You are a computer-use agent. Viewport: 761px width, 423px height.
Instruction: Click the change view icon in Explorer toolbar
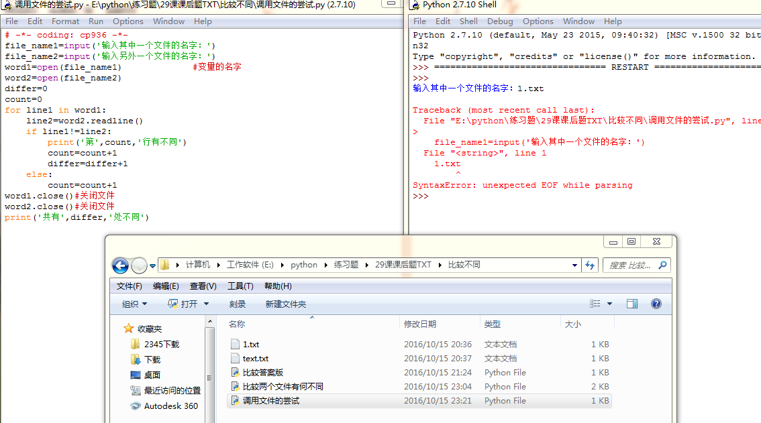click(x=595, y=304)
